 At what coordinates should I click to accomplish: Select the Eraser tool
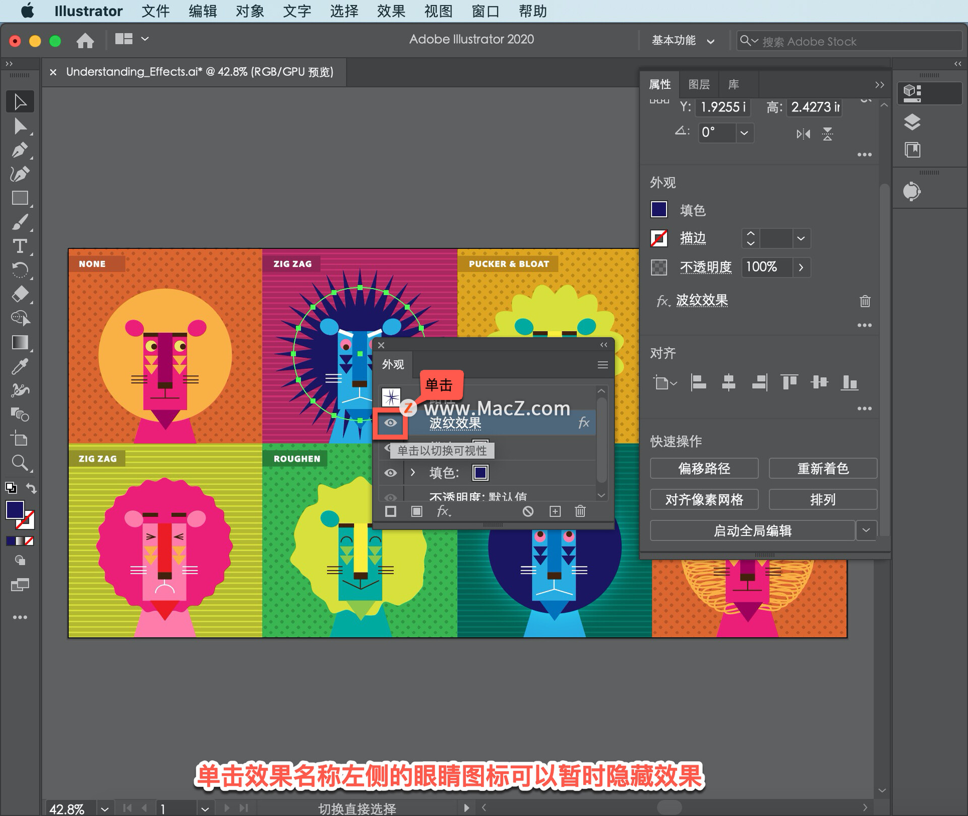click(x=20, y=294)
